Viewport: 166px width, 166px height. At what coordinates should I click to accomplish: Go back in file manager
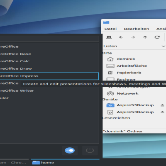tap(121, 37)
